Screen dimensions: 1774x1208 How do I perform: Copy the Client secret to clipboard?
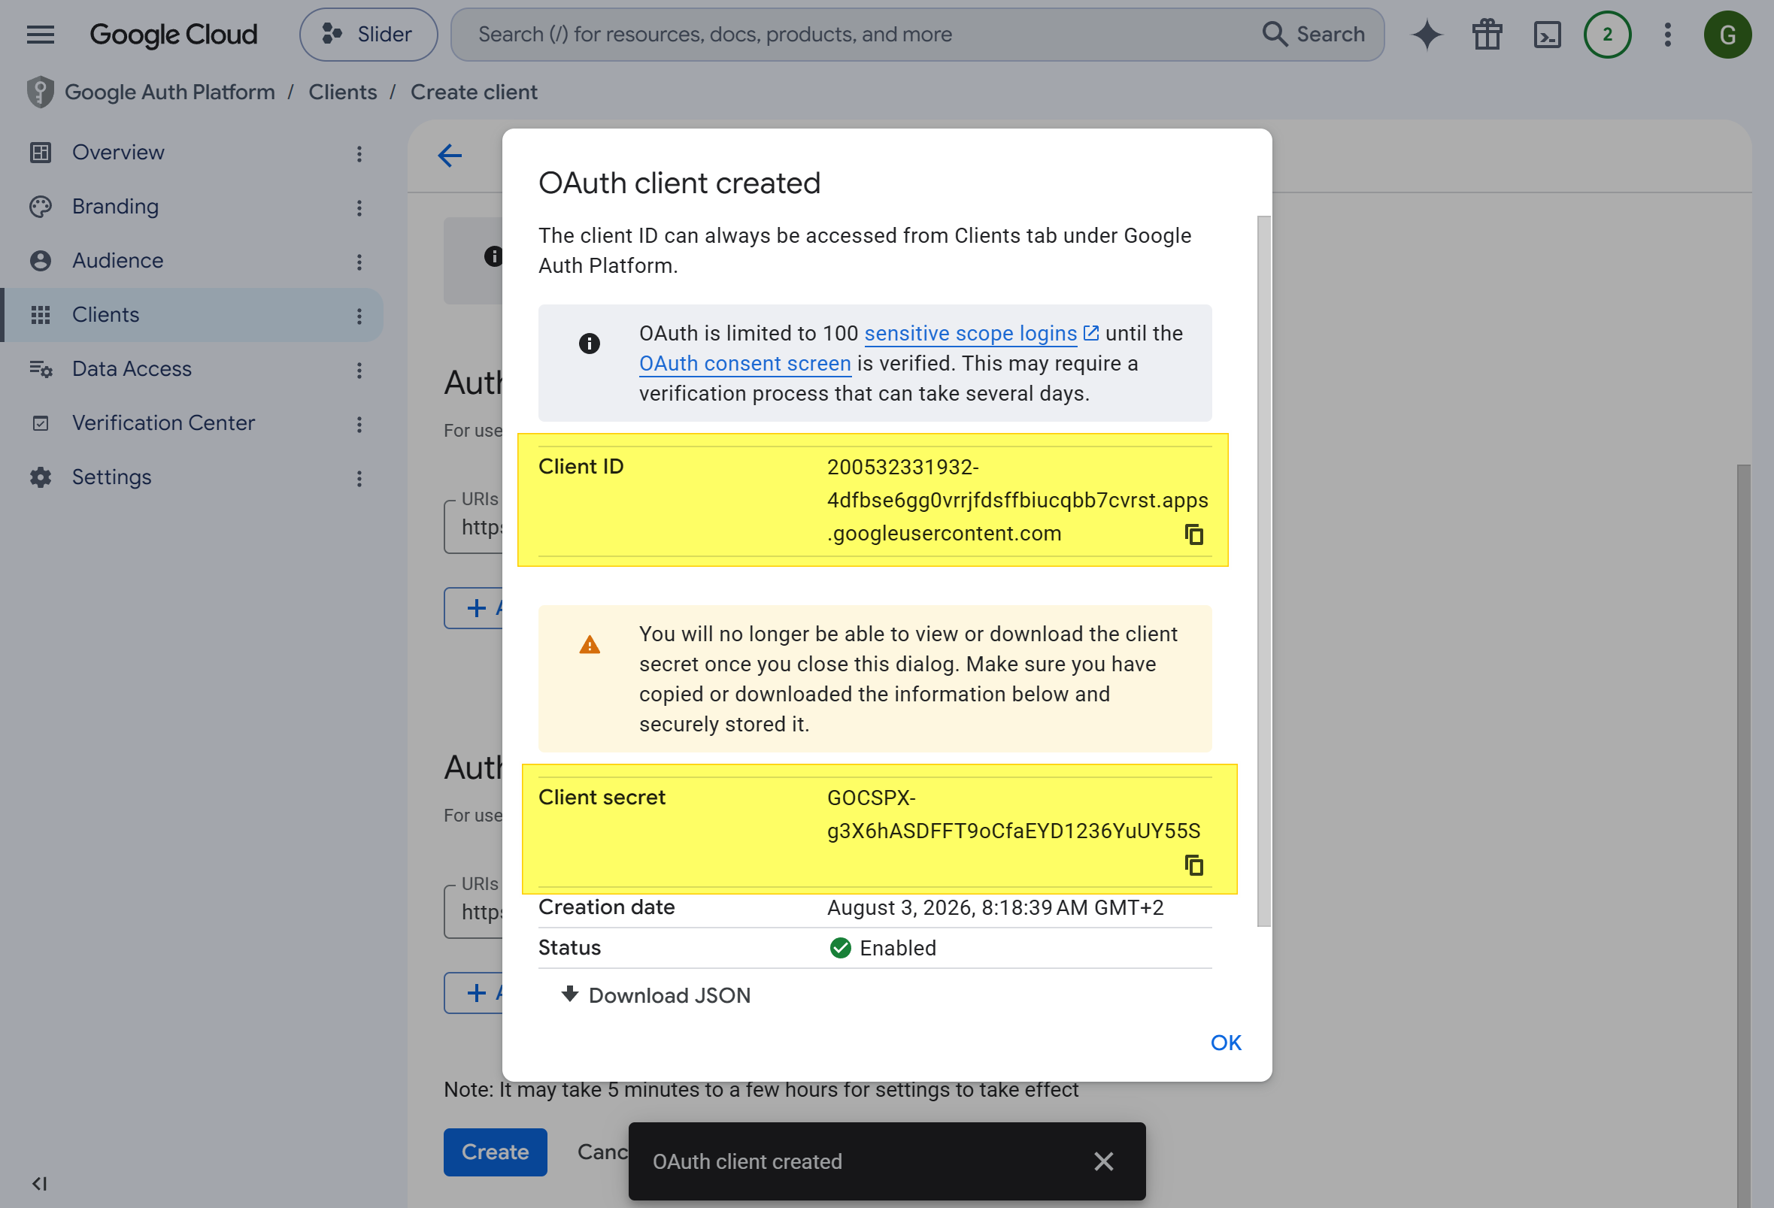pos(1194,865)
